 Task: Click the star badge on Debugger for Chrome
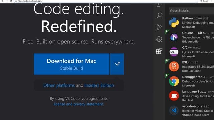(x=167, y=75)
